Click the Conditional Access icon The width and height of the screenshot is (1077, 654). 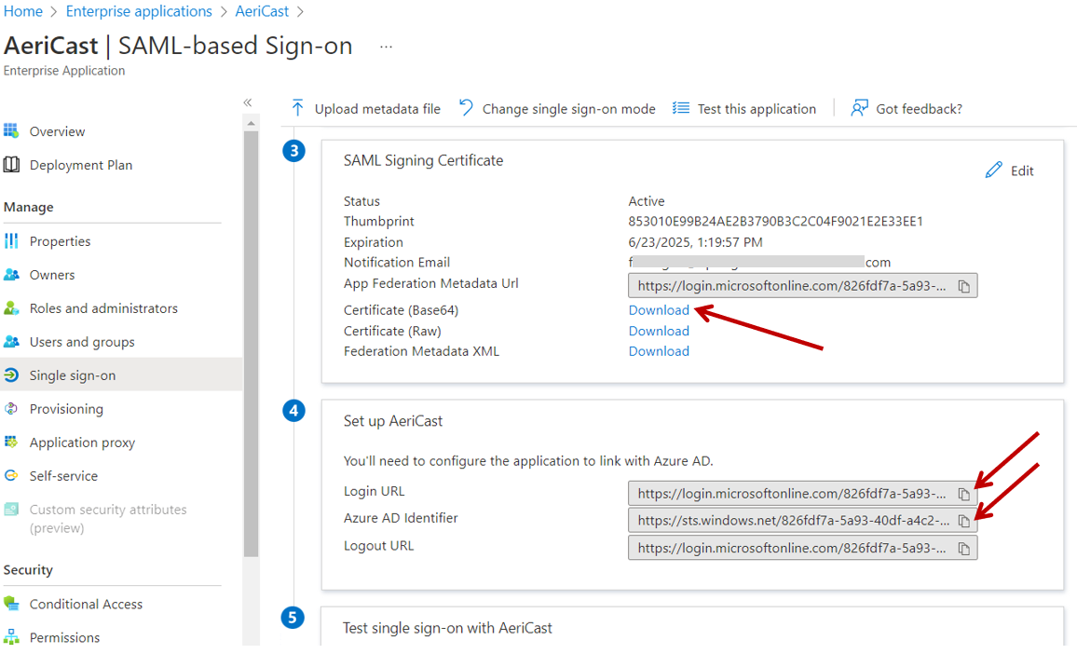point(11,604)
